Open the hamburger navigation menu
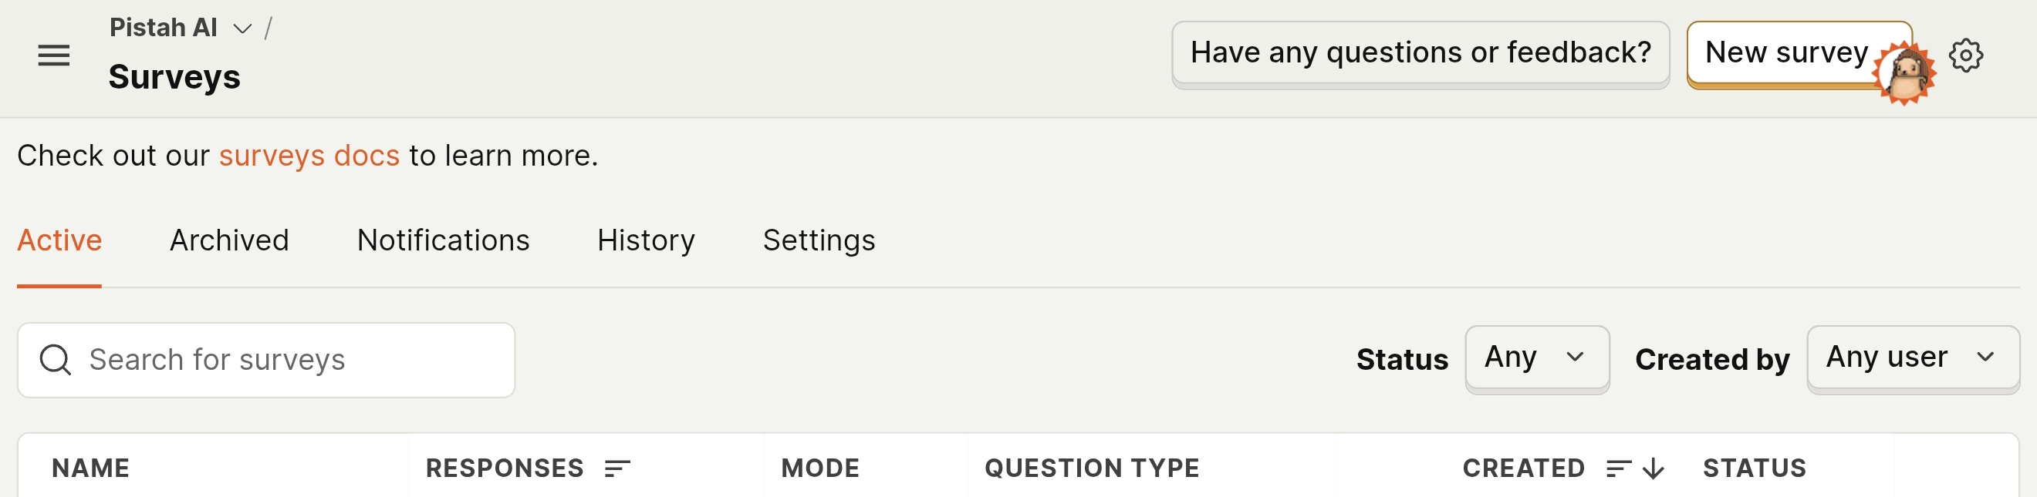Viewport: 2037px width, 497px height. (54, 55)
